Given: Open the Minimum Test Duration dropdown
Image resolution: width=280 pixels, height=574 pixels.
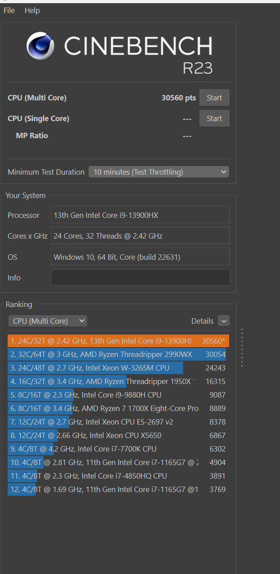Looking at the screenshot, I should 158,172.
